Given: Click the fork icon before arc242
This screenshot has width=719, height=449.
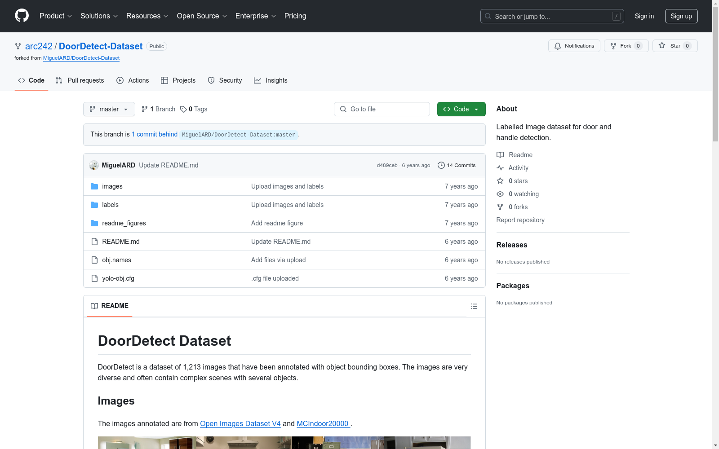Looking at the screenshot, I should coord(18,46).
